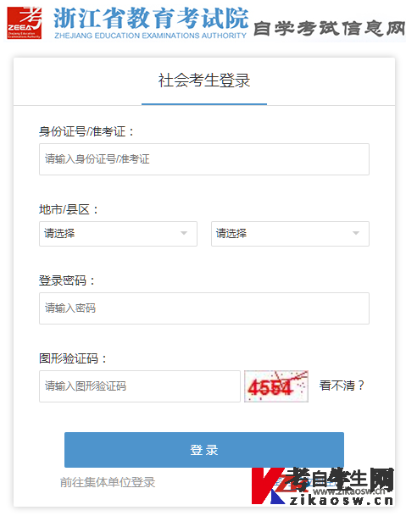The height and width of the screenshot is (516, 406).
Task: Click the arrow of the second 请选择 dropdown
Action: (356, 233)
